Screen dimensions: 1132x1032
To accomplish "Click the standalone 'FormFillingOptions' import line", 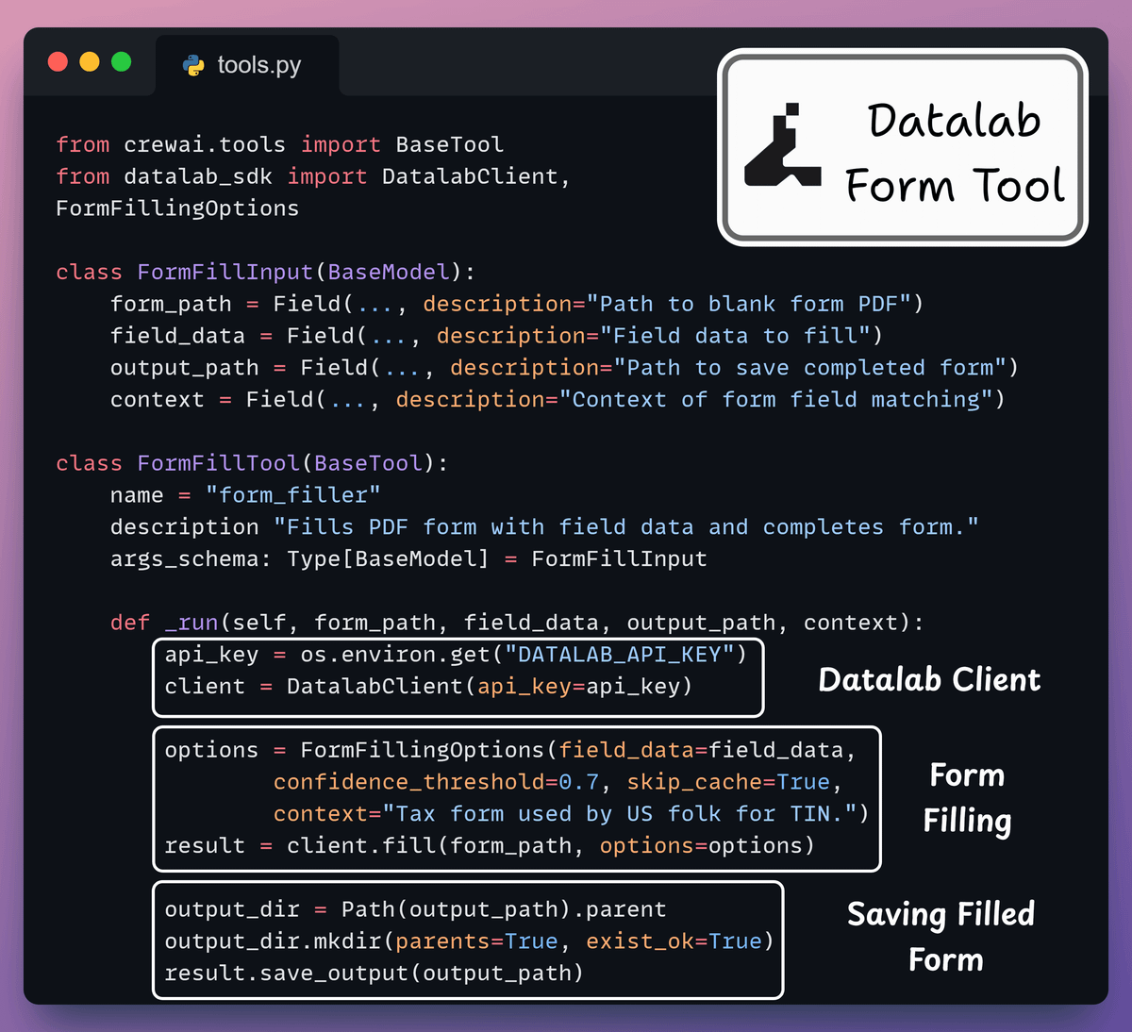I will [x=177, y=208].
